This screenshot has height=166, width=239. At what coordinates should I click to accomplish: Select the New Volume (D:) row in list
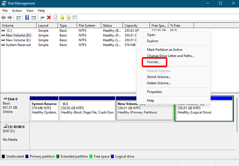(x=18, y=35)
